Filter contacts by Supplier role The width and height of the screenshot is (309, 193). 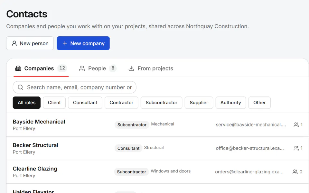(199, 103)
